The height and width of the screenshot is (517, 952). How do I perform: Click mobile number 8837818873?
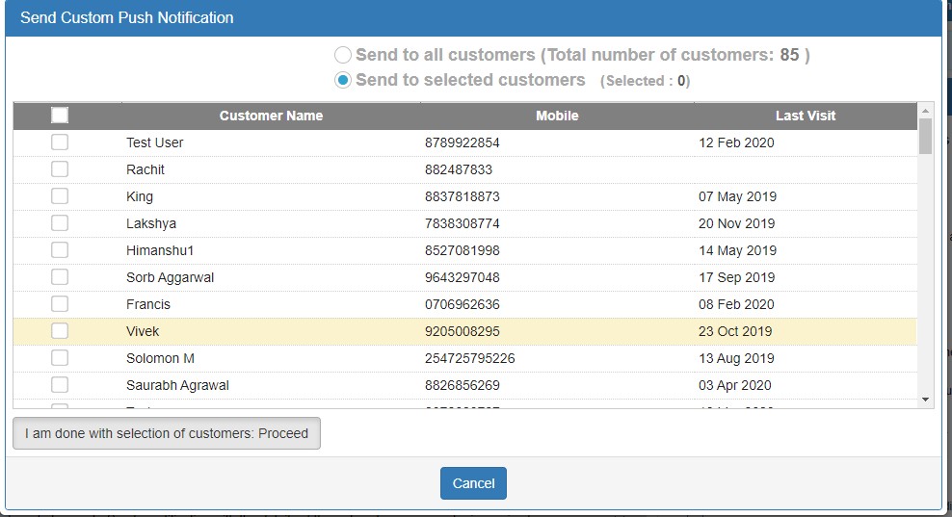click(463, 196)
